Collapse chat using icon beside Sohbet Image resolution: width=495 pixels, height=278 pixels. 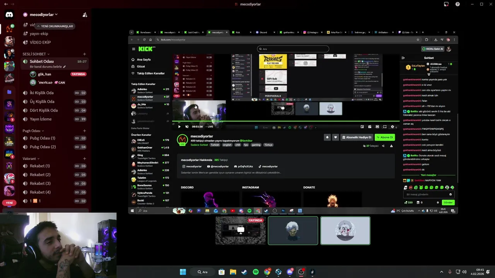[x=403, y=58]
